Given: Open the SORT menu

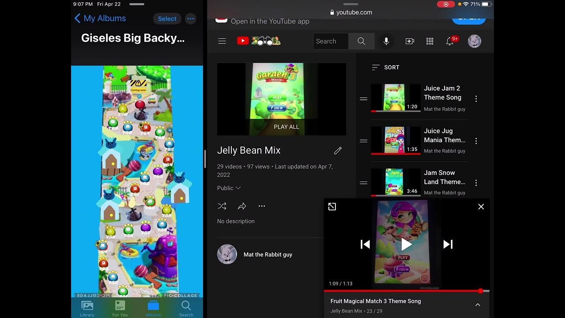Looking at the screenshot, I should pos(385,67).
